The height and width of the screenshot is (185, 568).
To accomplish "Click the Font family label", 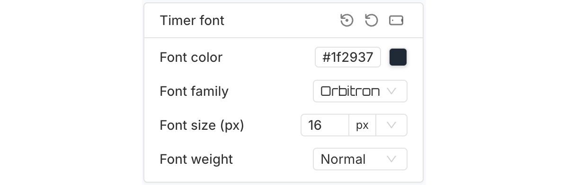I will (194, 91).
